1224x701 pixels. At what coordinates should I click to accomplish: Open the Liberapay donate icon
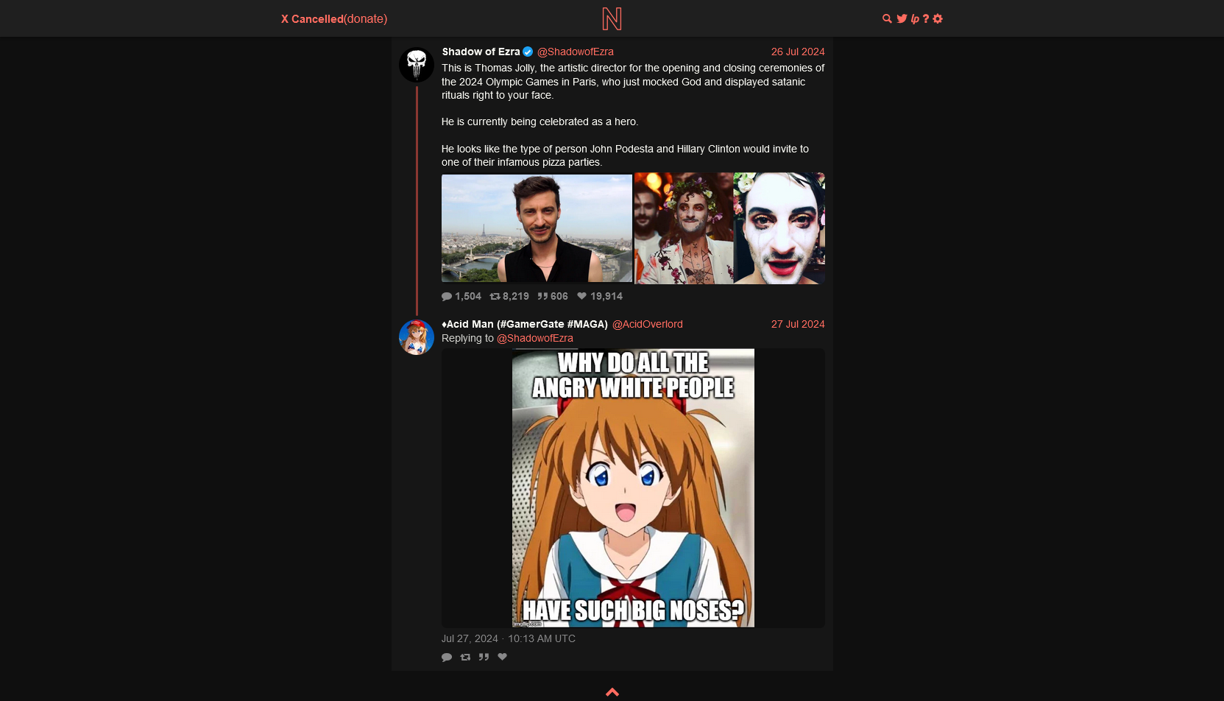(915, 19)
